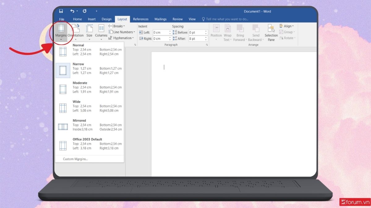
Task: Open the Undo history dropdown arrow
Action: [77, 11]
